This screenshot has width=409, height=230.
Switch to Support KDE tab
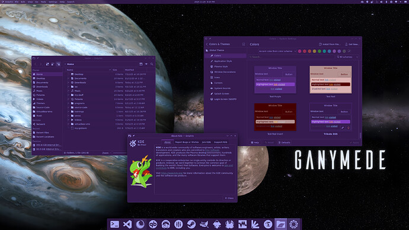click(x=221, y=142)
